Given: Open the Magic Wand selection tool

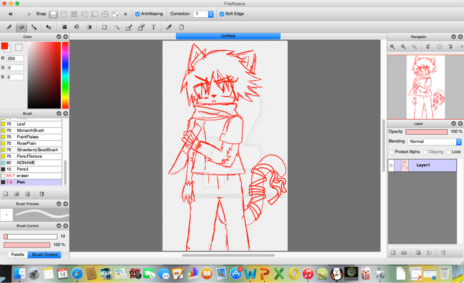Looking at the screenshot, I should 117,27.
